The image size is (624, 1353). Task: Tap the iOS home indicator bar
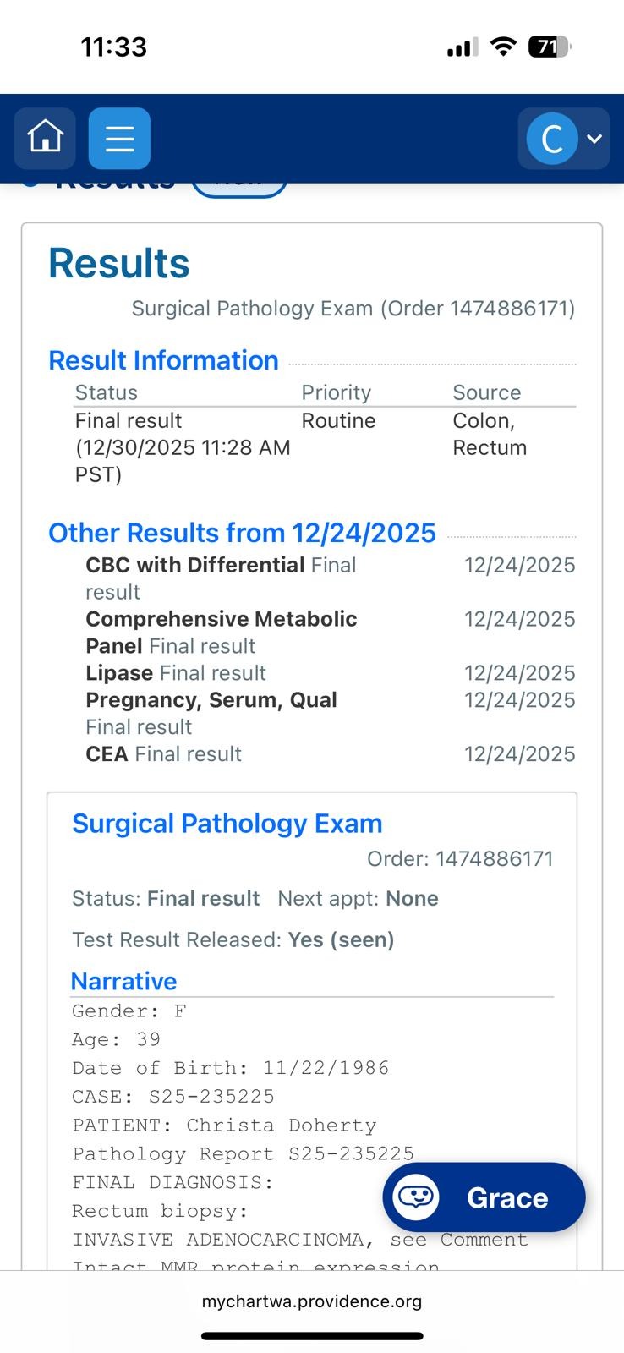pos(311,1336)
